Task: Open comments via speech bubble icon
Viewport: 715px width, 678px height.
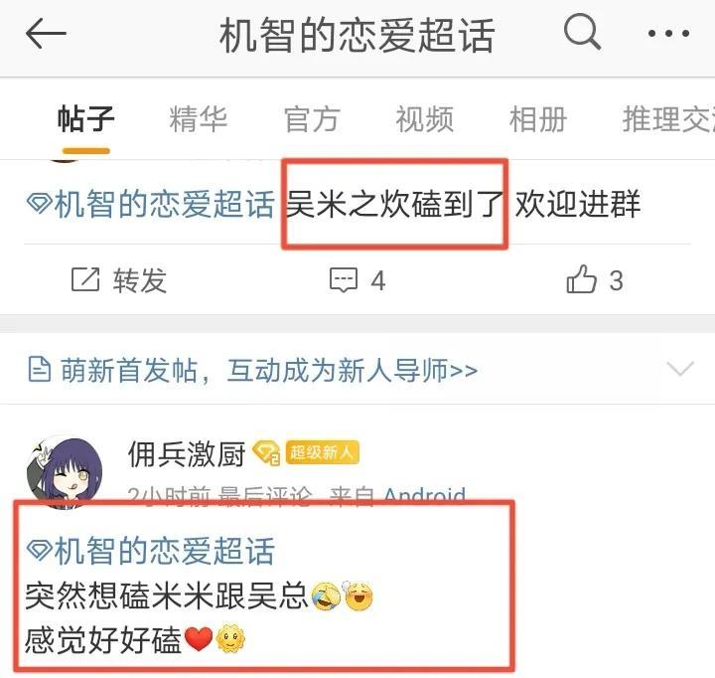Action: (344, 279)
